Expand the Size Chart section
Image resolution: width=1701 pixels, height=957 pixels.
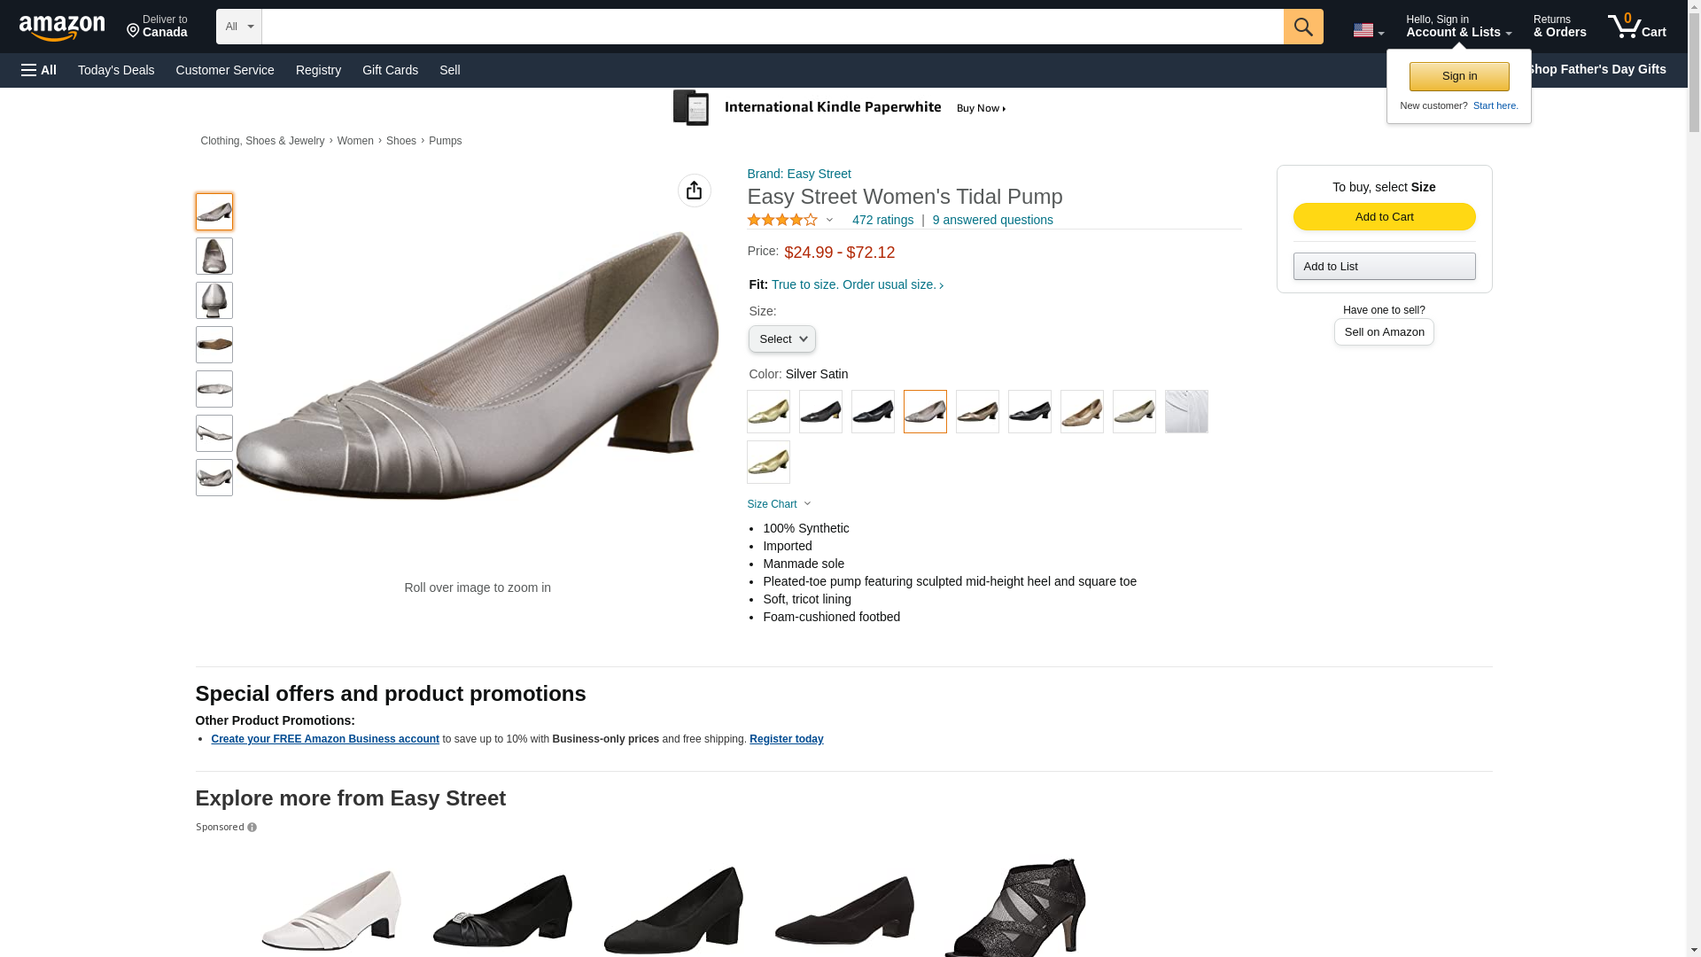(779, 504)
